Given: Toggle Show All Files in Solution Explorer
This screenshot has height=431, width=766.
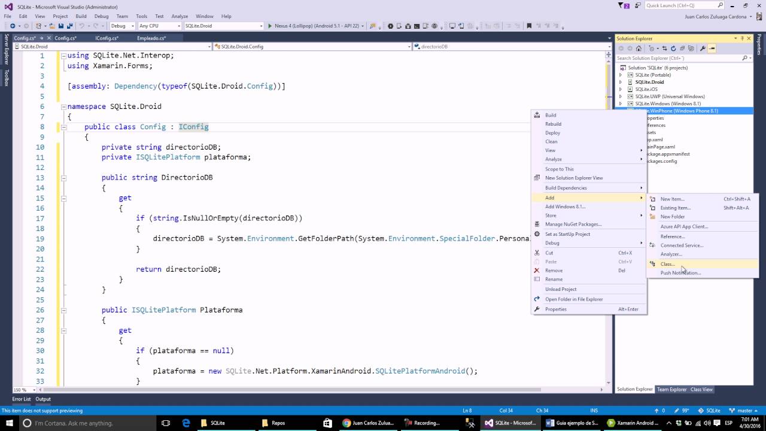Looking at the screenshot, I should tap(691, 48).
